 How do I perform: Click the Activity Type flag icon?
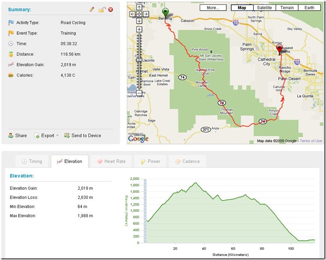pyautogui.click(x=11, y=23)
